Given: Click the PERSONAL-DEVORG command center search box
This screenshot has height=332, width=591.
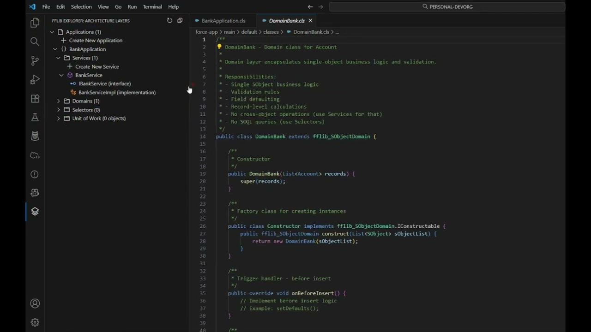Looking at the screenshot, I should [447, 7].
